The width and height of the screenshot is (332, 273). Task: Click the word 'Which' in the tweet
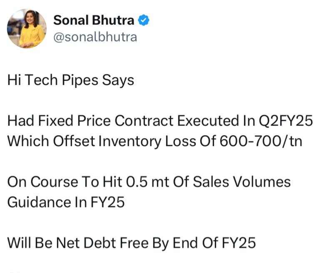click(x=28, y=141)
